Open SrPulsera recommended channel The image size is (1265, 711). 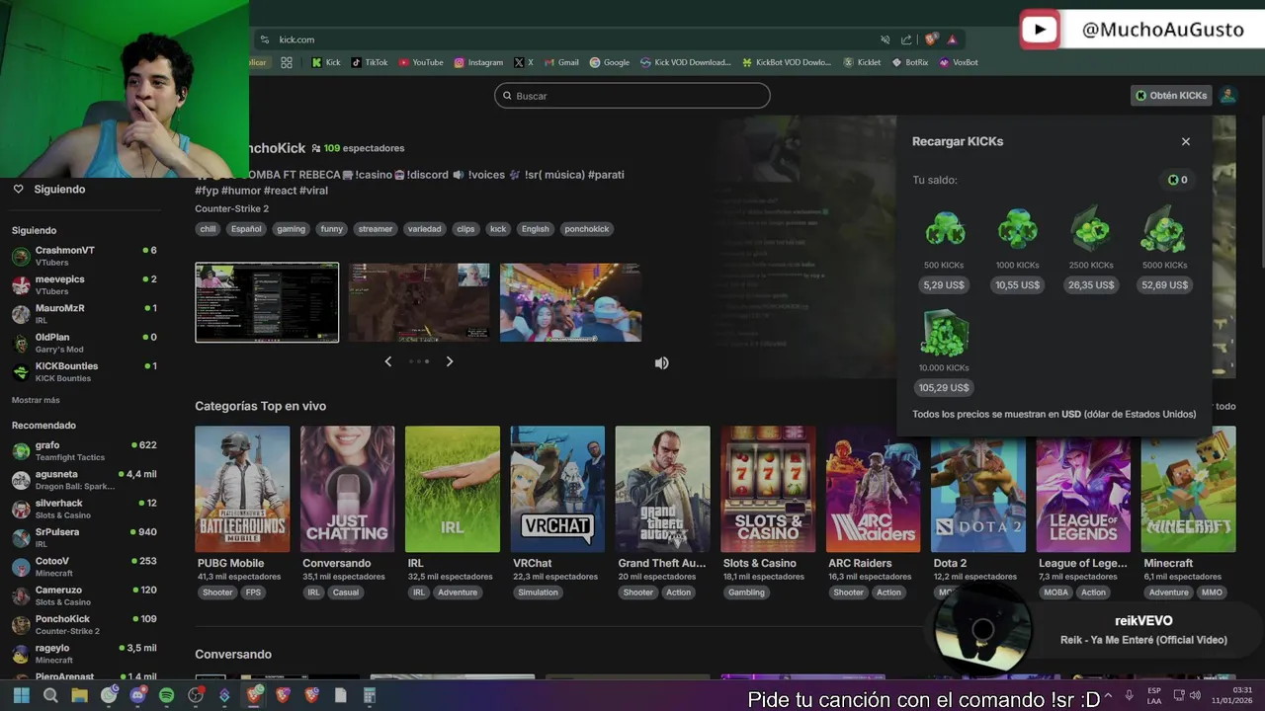(x=84, y=537)
